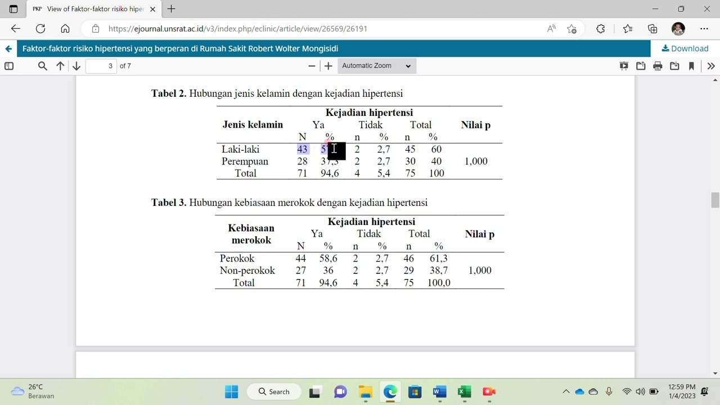View site information lock icon

pos(96,29)
